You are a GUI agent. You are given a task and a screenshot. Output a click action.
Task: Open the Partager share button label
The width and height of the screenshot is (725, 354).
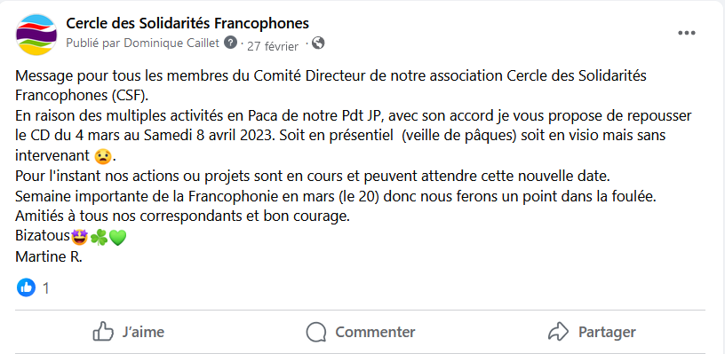point(607,332)
